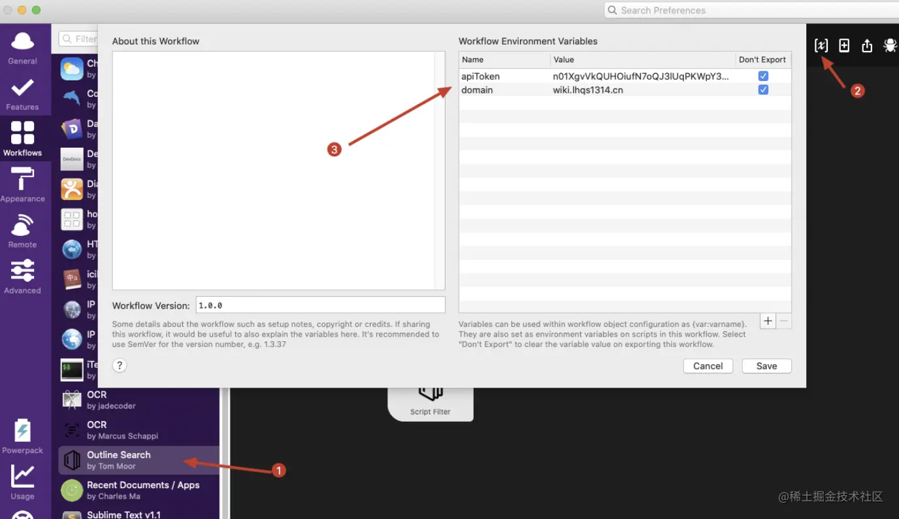
Task: Click the workflow Filter search field
Action: [x=78, y=39]
